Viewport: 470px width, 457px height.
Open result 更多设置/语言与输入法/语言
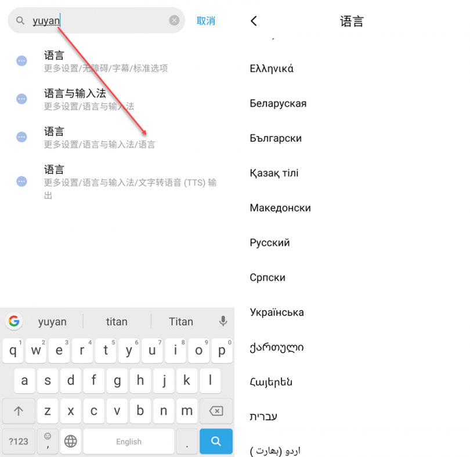[x=116, y=137]
